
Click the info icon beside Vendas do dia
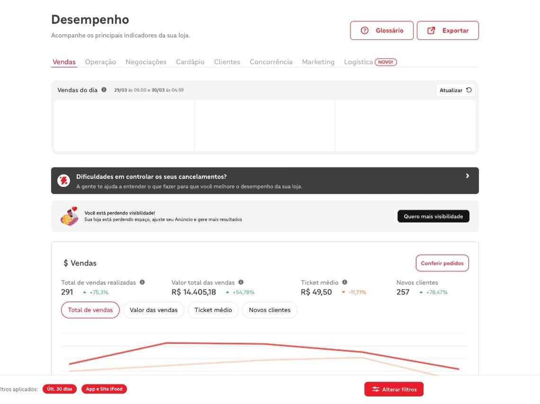click(x=104, y=90)
